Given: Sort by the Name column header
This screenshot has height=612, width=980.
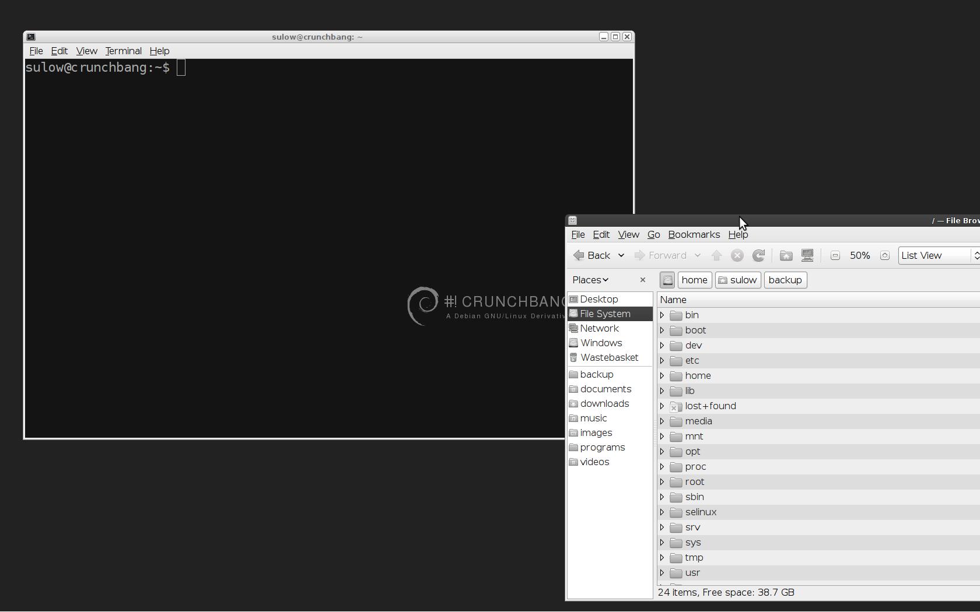Looking at the screenshot, I should click(x=818, y=300).
